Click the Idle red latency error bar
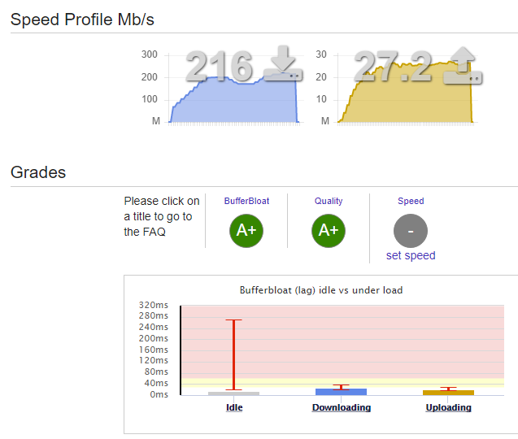The image size is (518, 439). tap(234, 354)
